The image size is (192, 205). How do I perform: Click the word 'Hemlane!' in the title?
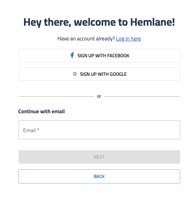point(152,22)
